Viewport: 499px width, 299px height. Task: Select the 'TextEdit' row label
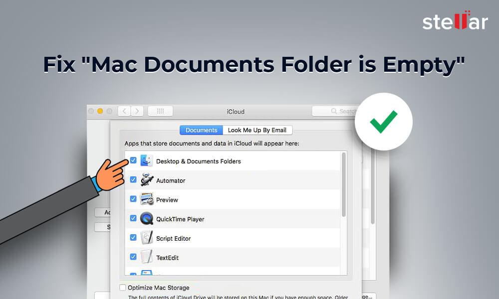click(167, 258)
